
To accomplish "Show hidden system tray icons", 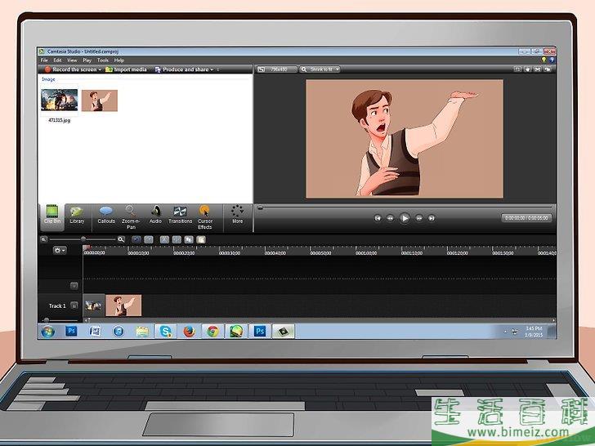I will point(505,332).
